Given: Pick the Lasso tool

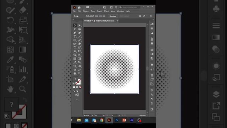Looking at the screenshot, I should 79,29.
